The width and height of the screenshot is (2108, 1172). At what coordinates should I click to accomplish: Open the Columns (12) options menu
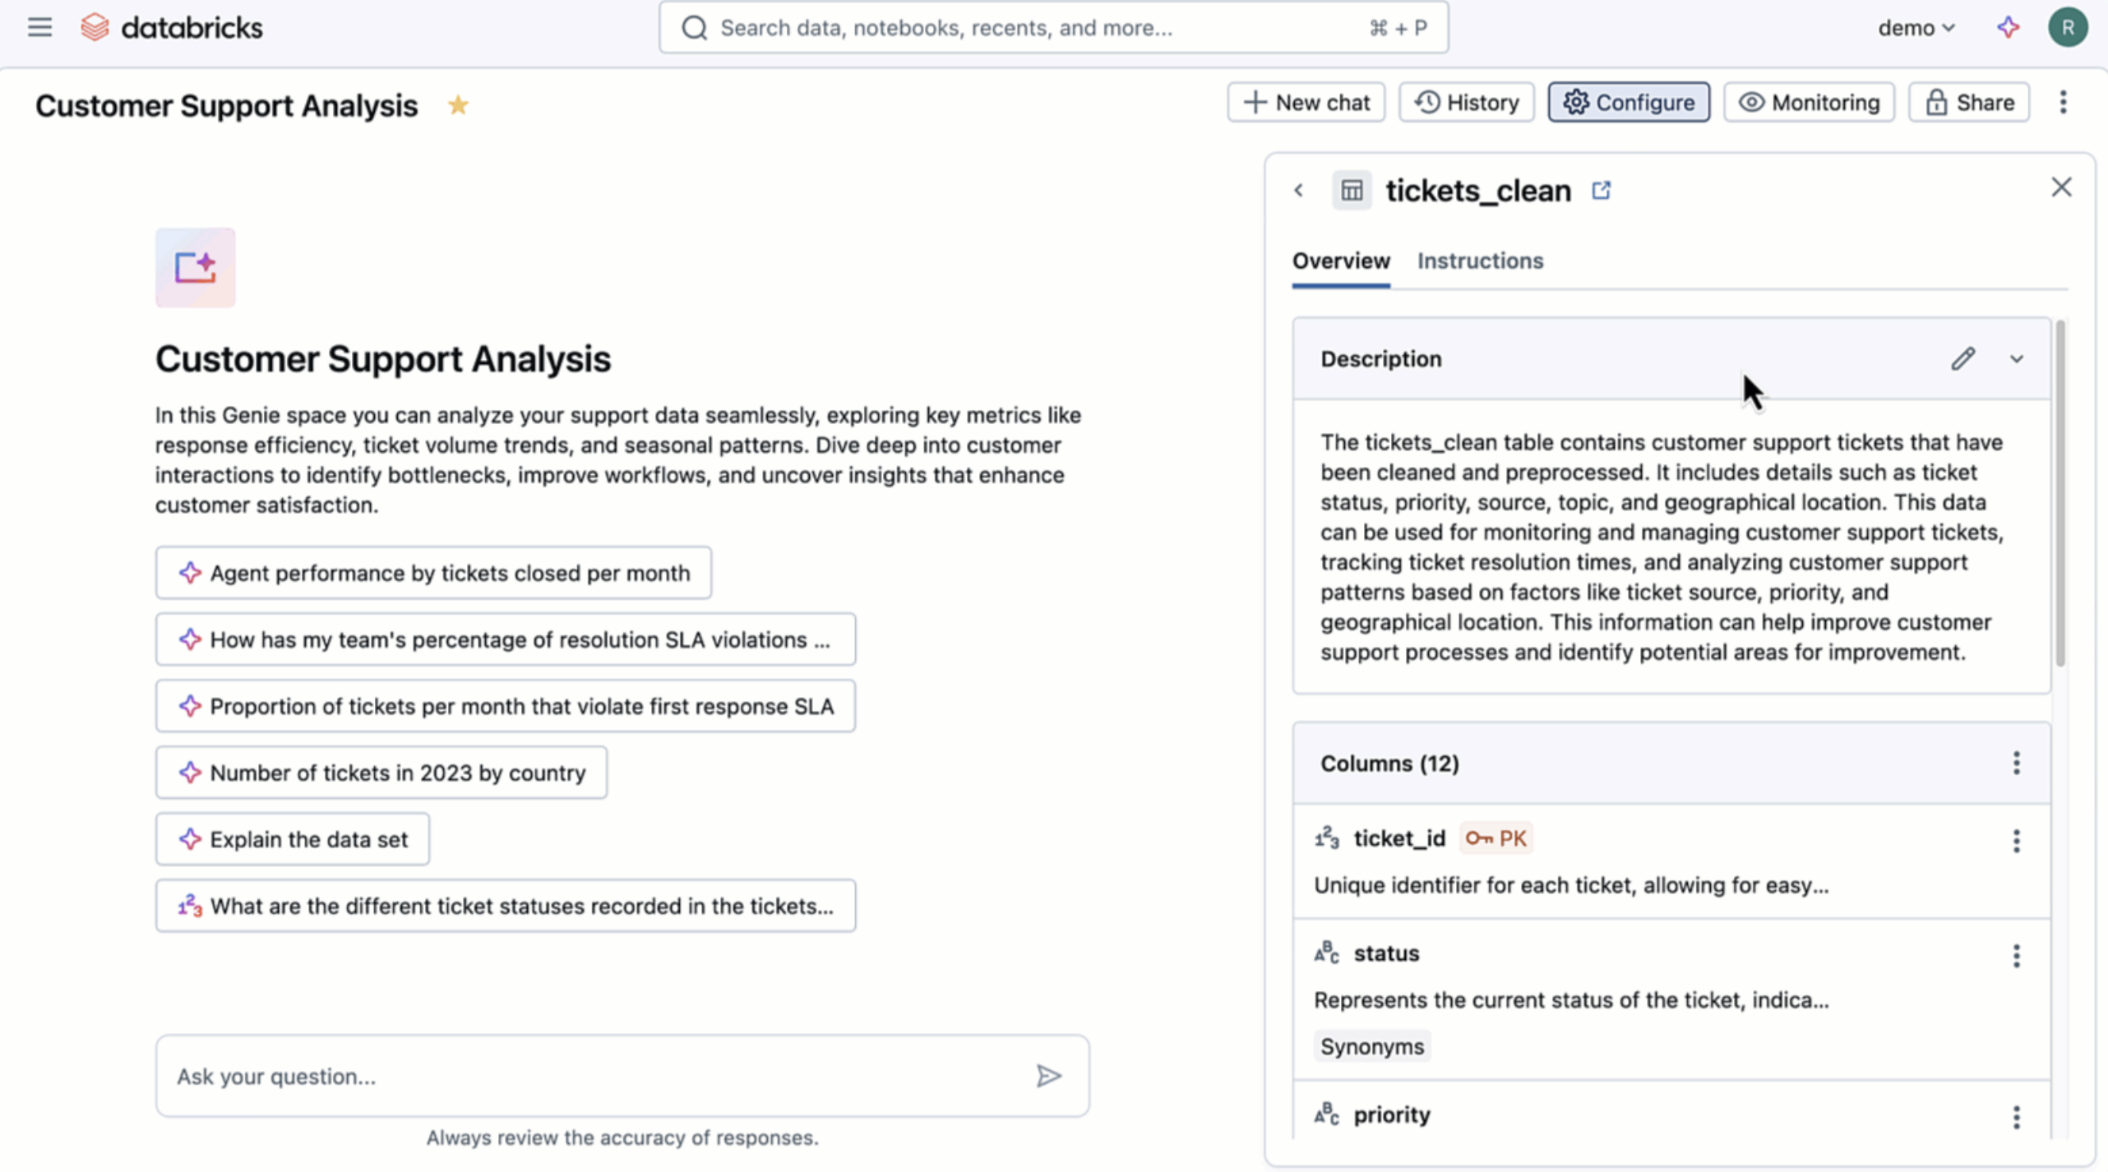coord(2016,763)
